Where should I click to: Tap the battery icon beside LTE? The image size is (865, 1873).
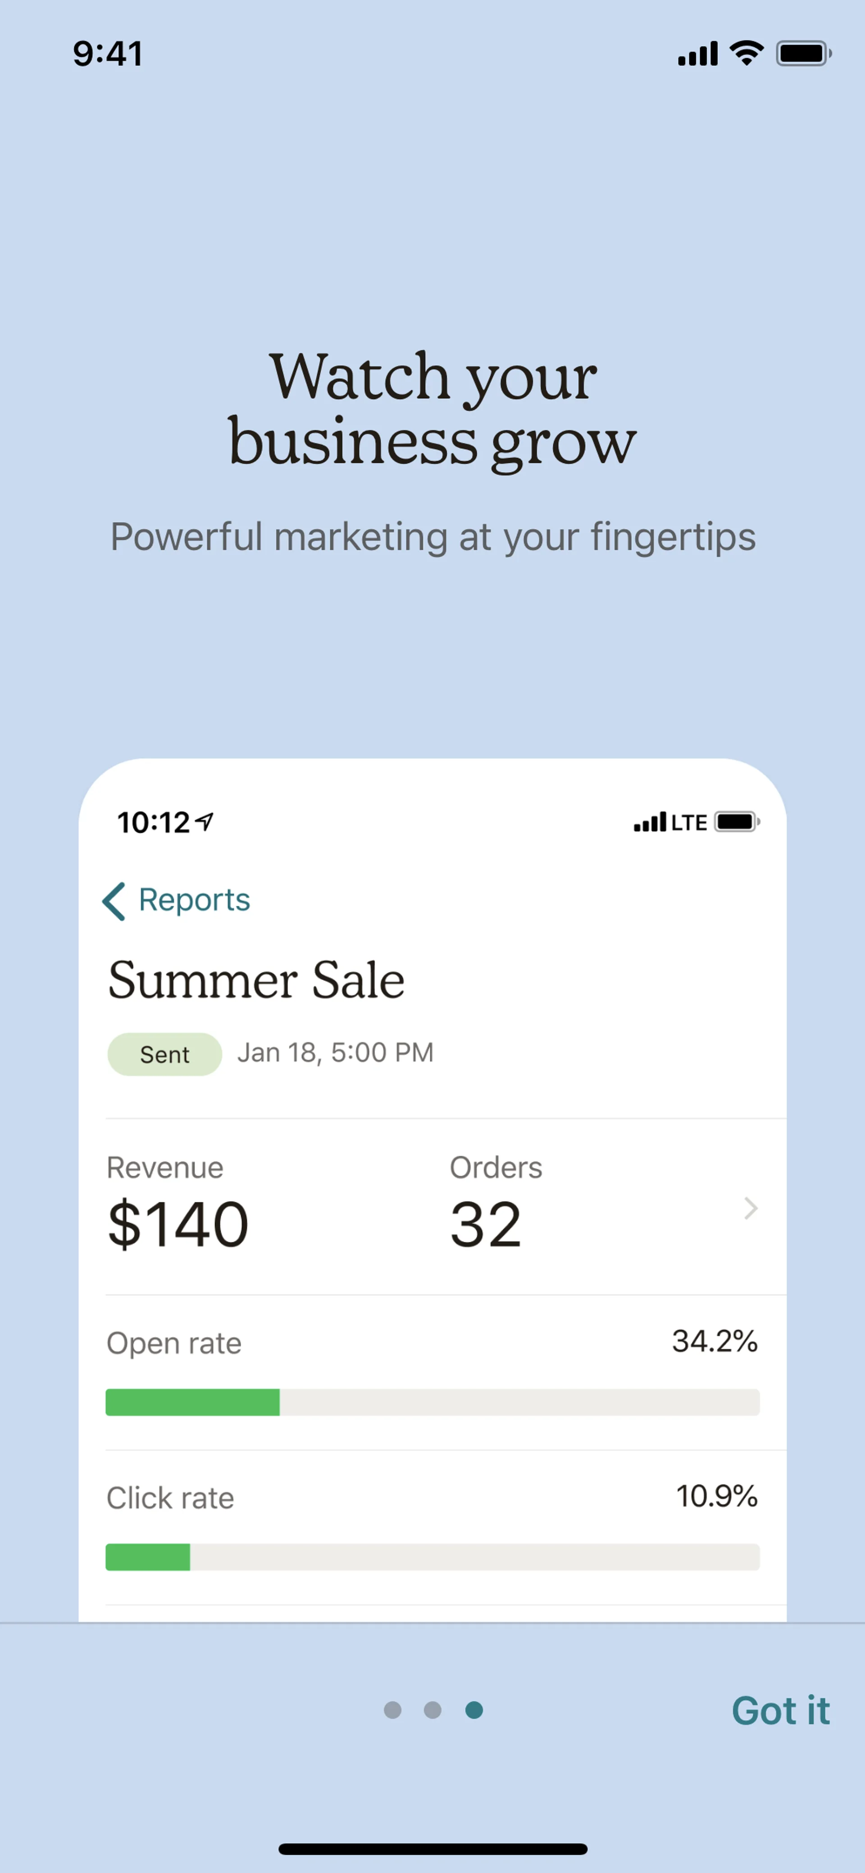coord(737,822)
